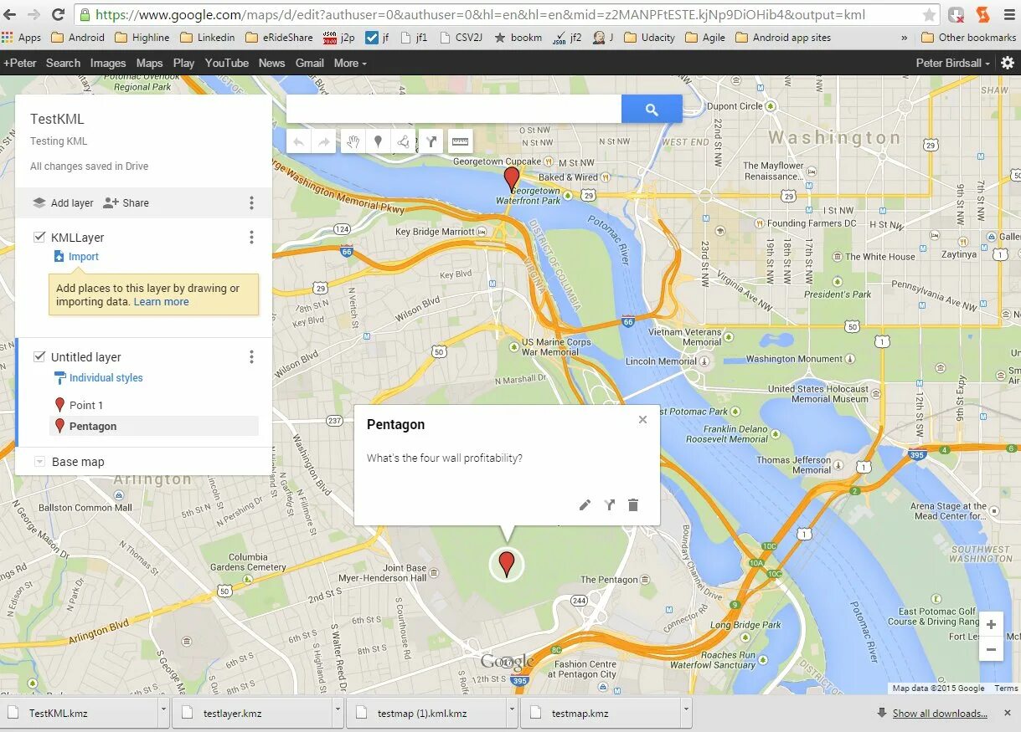Show more bookmarks with chevron
Image resolution: width=1021 pixels, height=732 pixels.
pos(905,38)
